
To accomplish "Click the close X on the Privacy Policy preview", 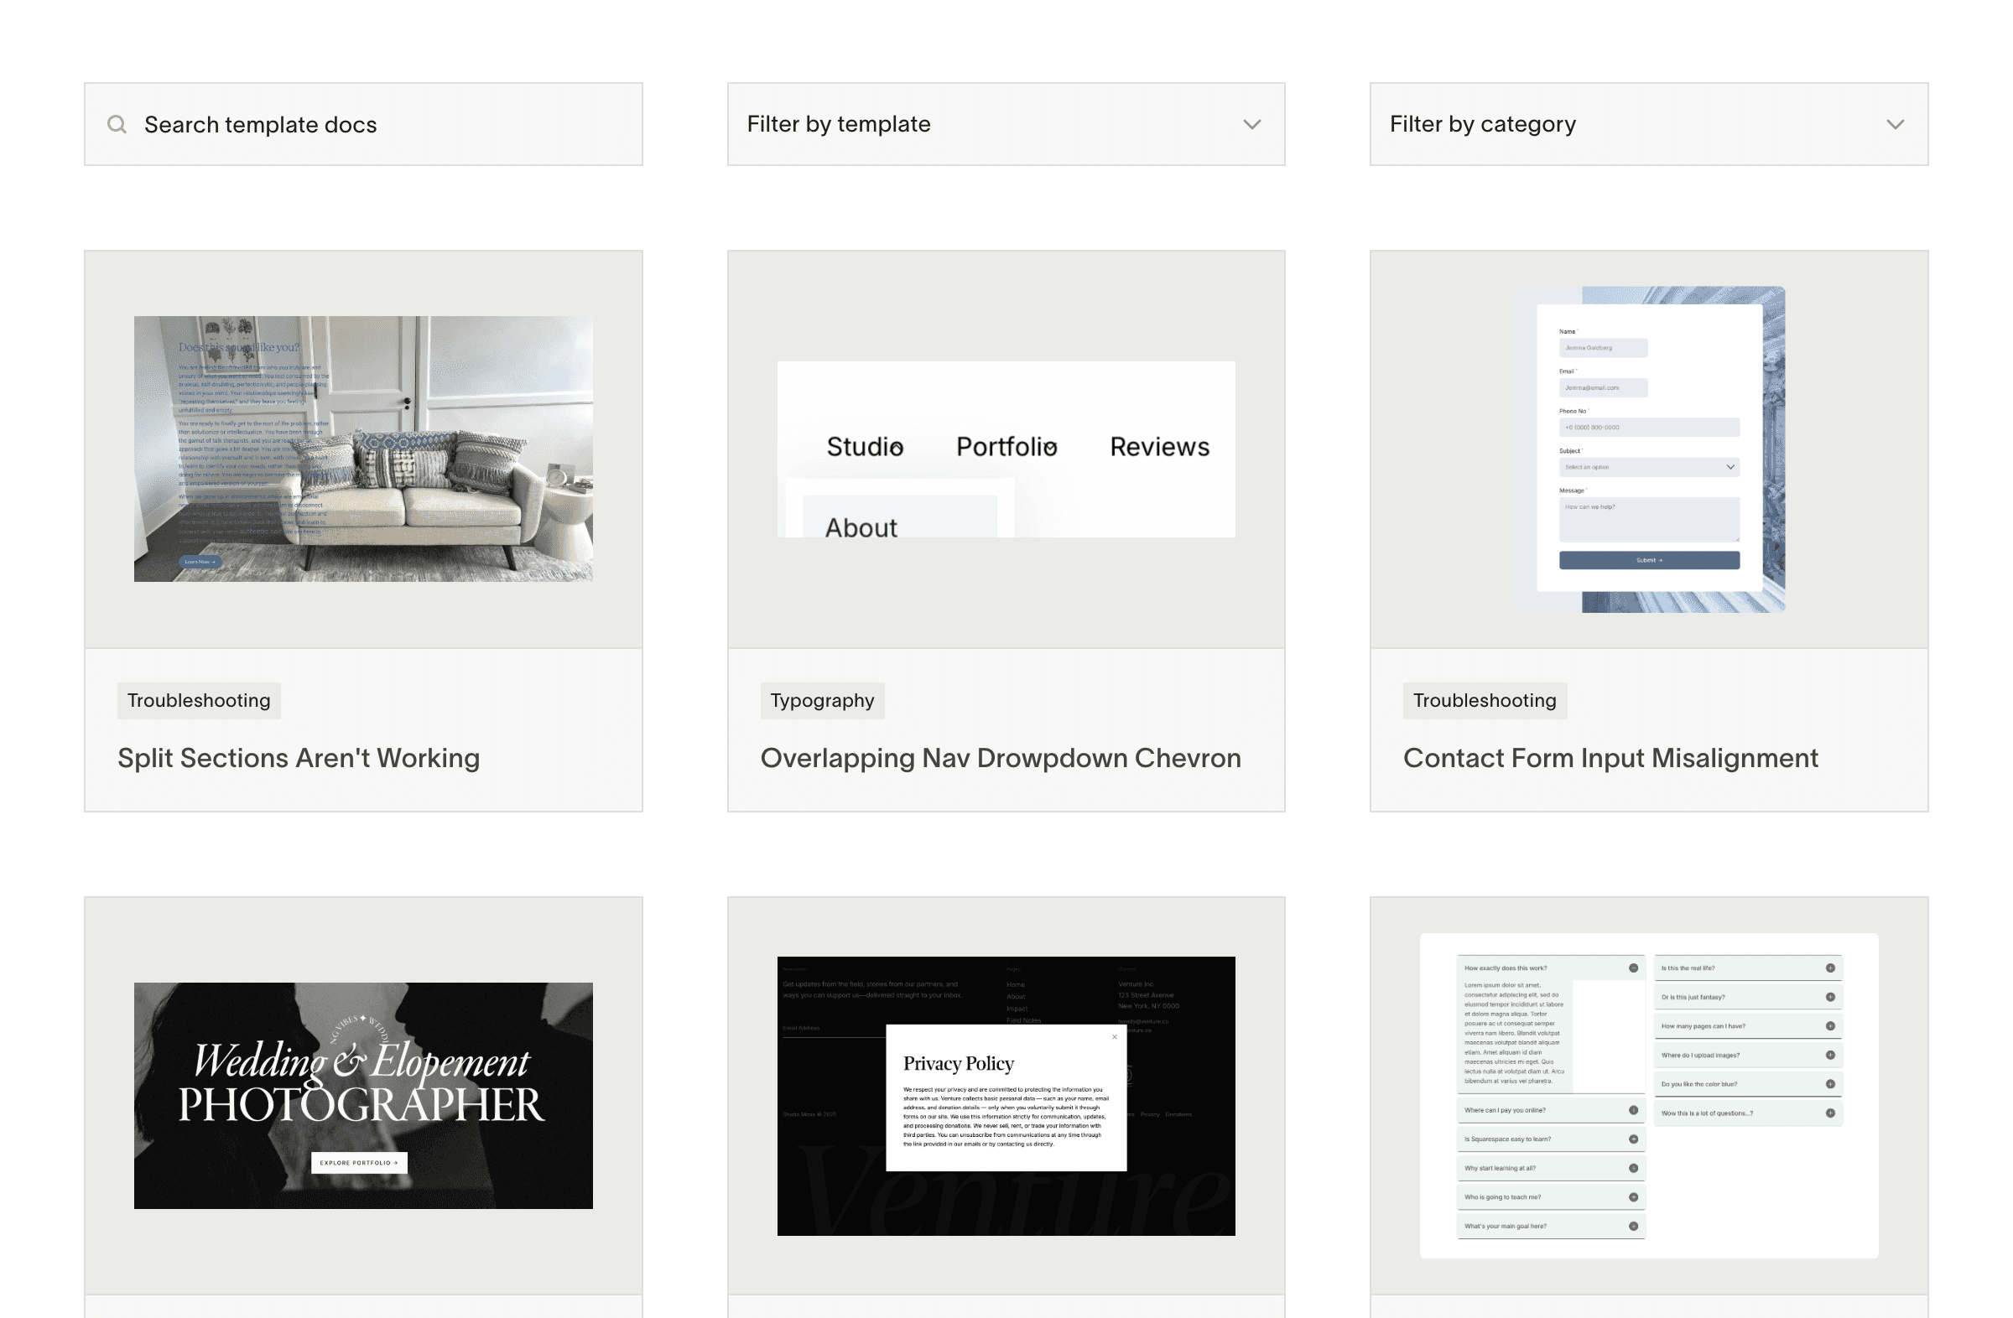I will pos(1114,1037).
